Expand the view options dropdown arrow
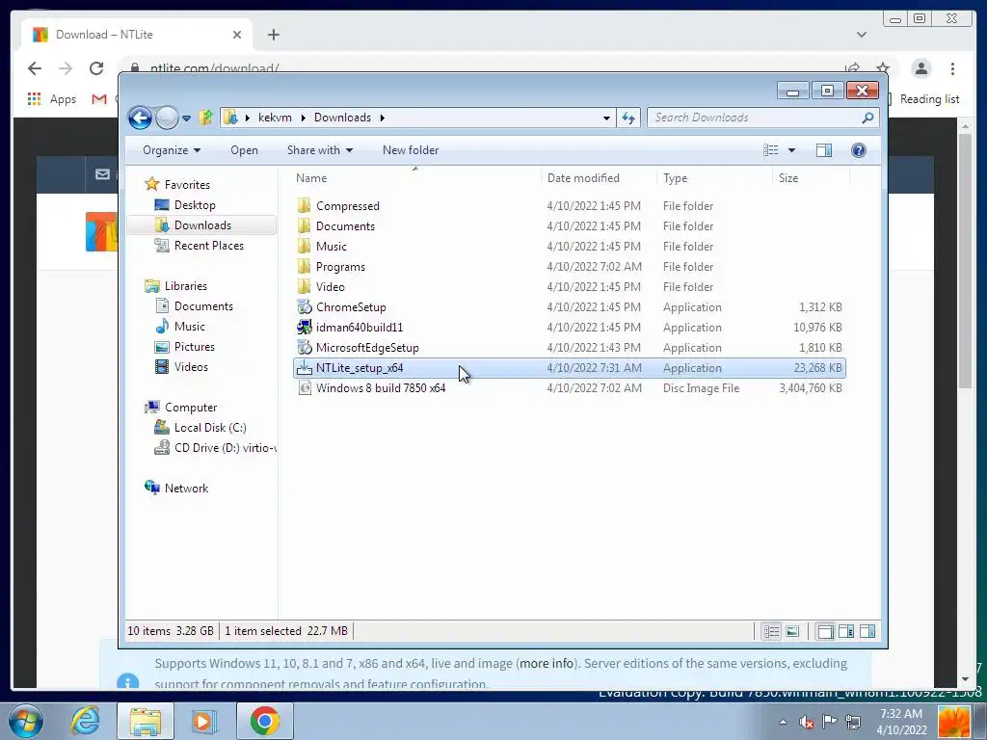Viewport: 987px width, 740px height. pos(792,150)
